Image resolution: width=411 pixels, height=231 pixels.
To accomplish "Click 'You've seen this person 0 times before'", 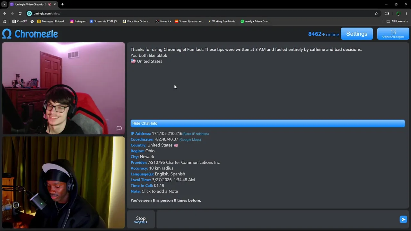I will (166, 200).
